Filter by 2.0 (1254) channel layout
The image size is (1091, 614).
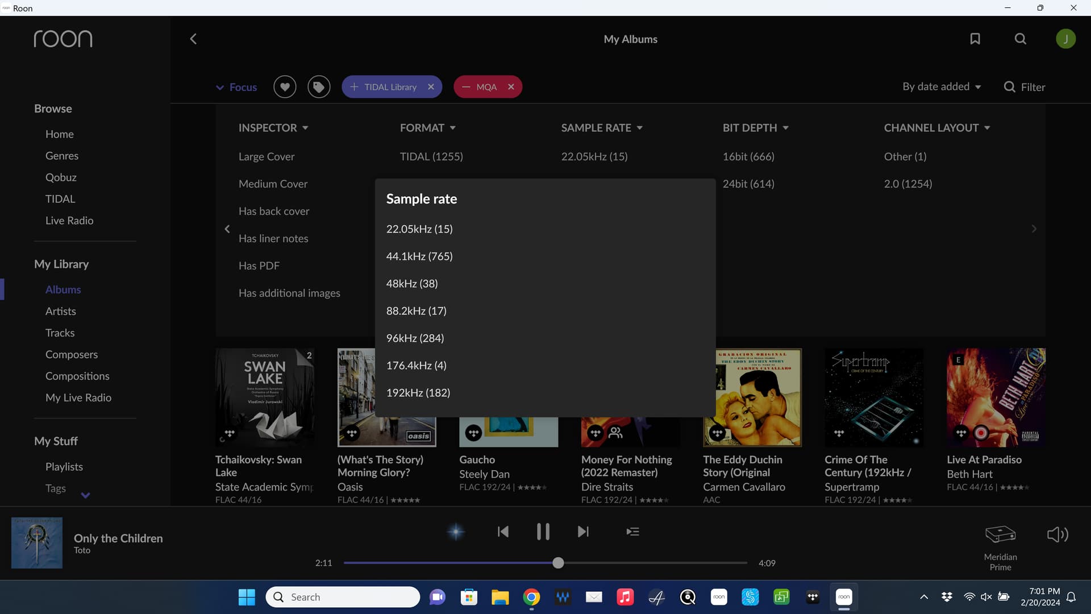tap(908, 184)
